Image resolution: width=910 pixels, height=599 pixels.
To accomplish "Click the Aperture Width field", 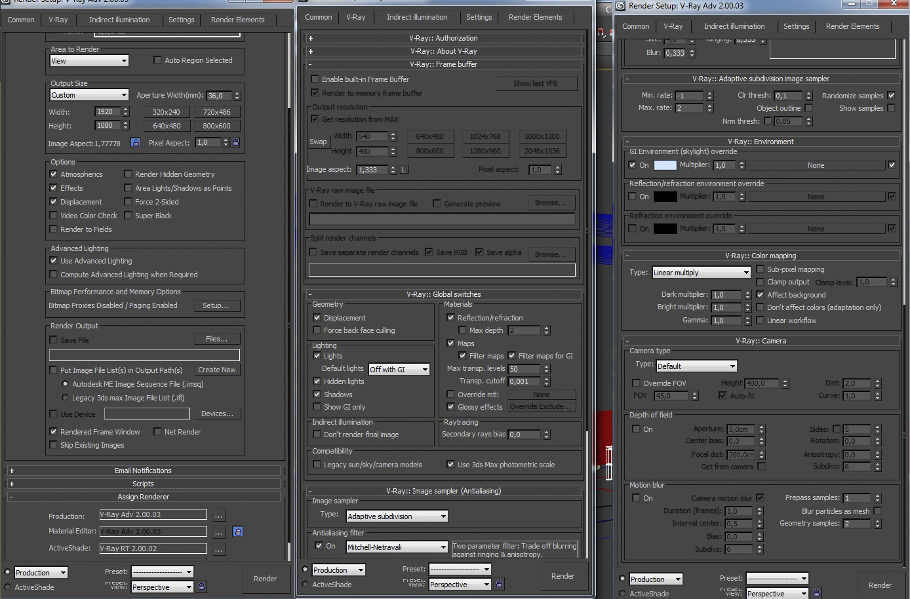I will [220, 95].
